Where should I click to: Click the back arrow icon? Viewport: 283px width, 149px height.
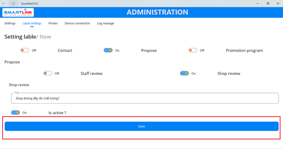[x=4, y=3]
